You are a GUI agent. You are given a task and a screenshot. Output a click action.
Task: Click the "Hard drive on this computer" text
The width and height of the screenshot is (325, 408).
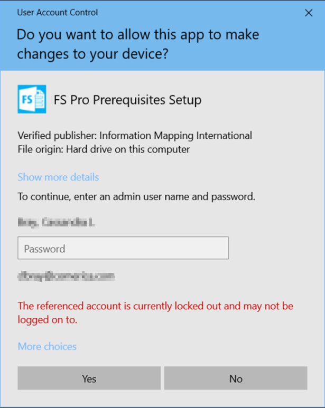(x=127, y=149)
